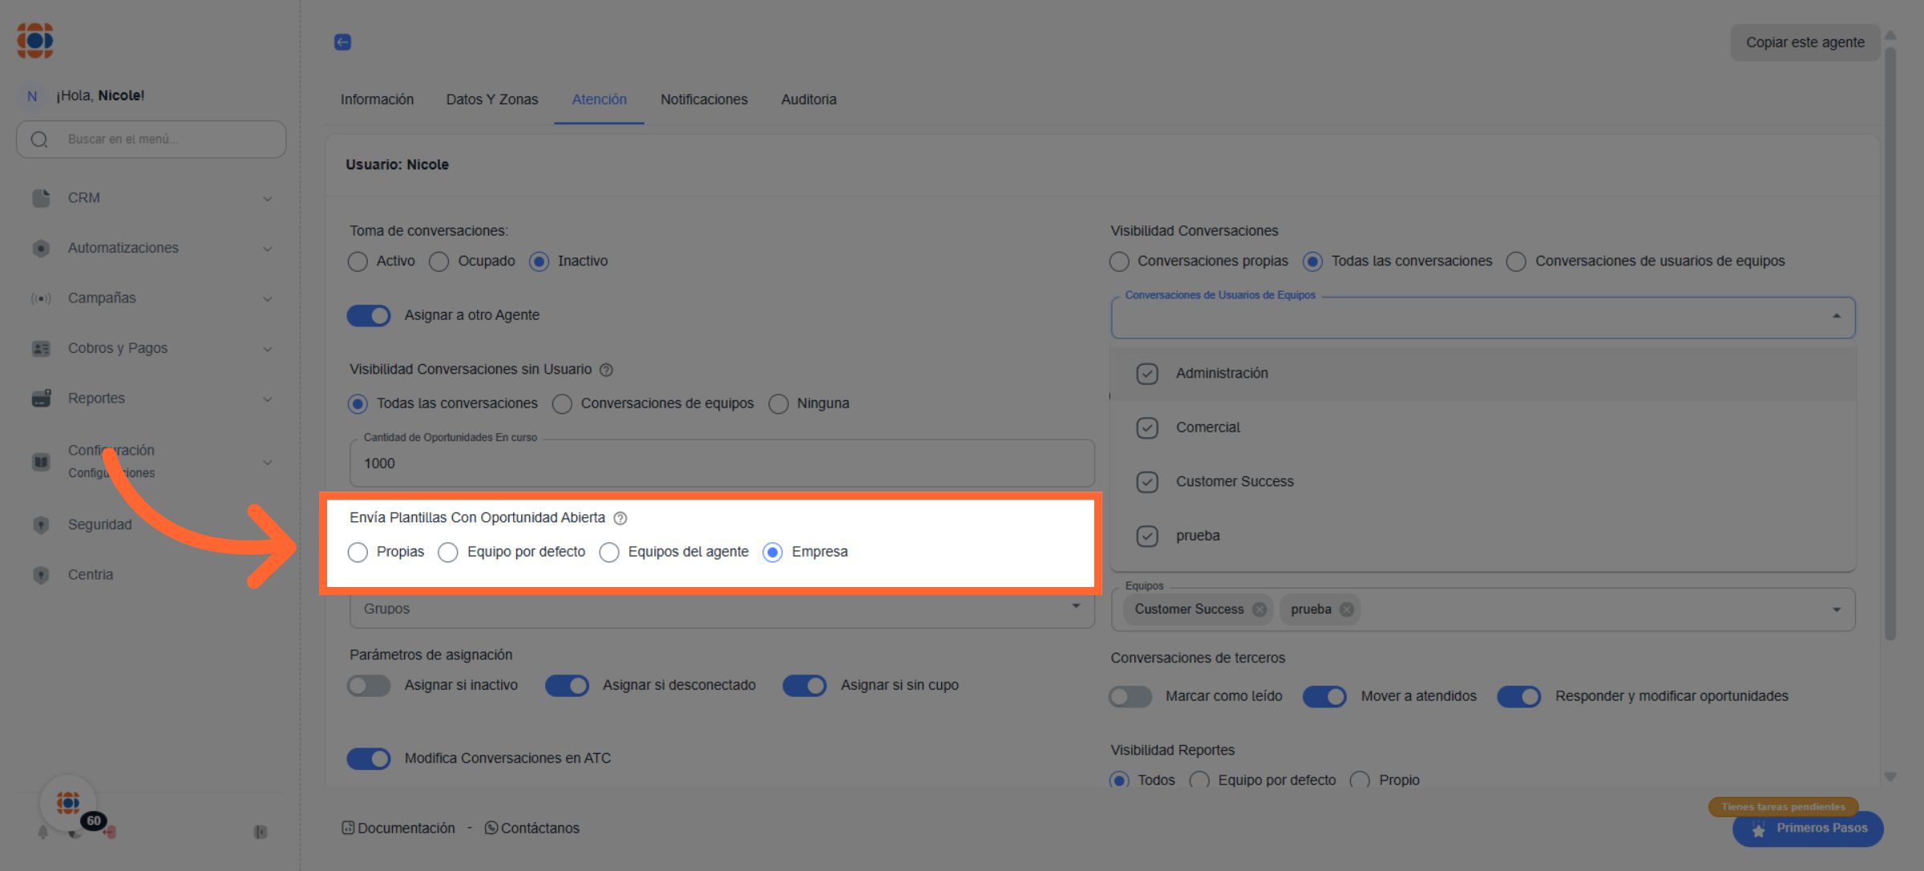This screenshot has height=871, width=1924.
Task: Click the vertical page scrollbar
Action: [1890, 345]
